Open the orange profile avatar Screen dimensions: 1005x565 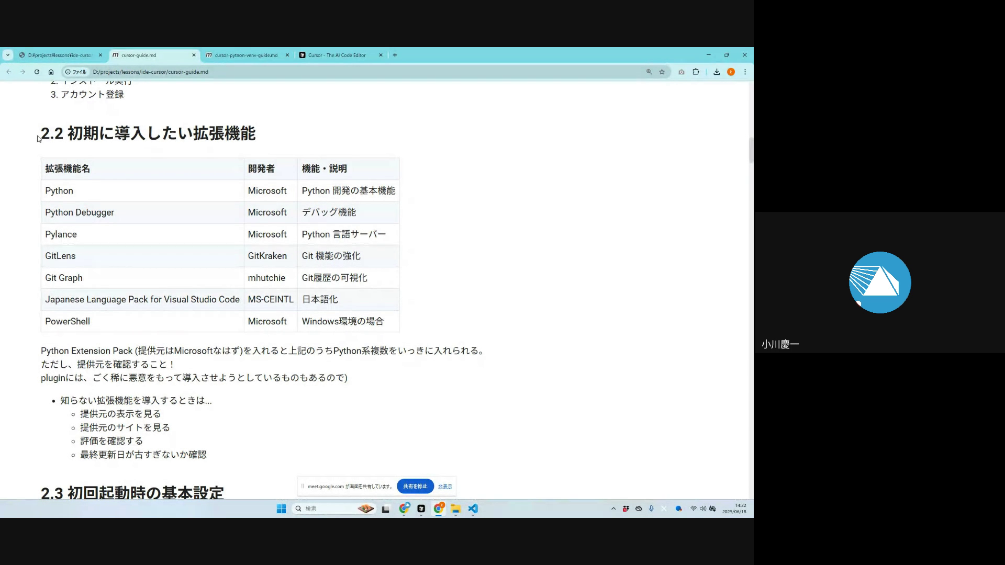(731, 72)
